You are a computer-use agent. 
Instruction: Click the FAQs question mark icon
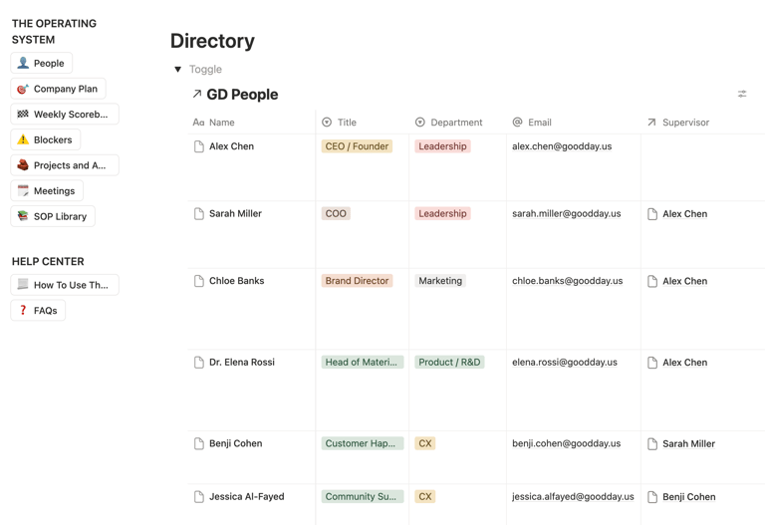coord(23,311)
